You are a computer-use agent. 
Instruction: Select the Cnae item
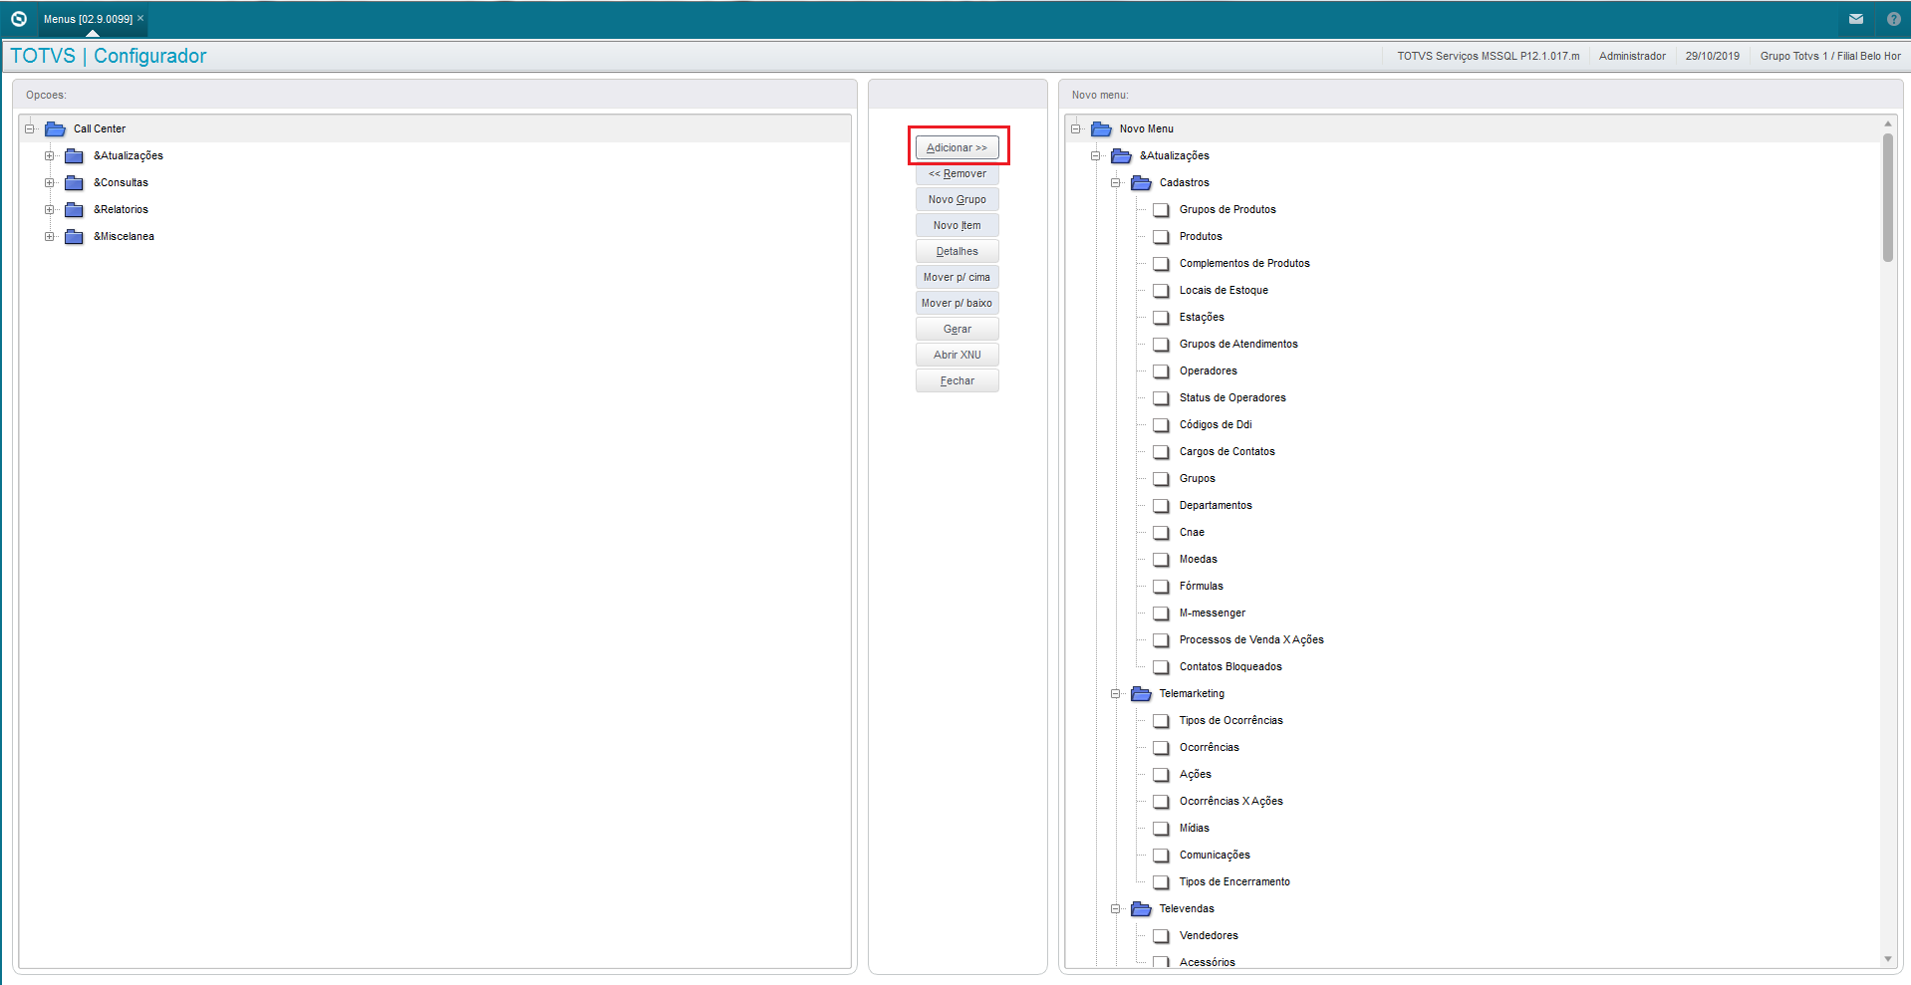pyautogui.click(x=1192, y=532)
